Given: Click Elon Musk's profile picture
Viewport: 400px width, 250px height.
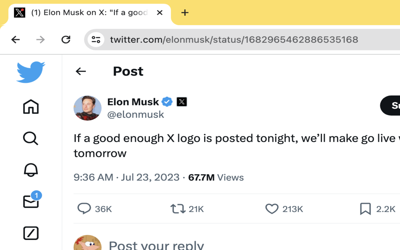Looking at the screenshot, I should tap(87, 108).
